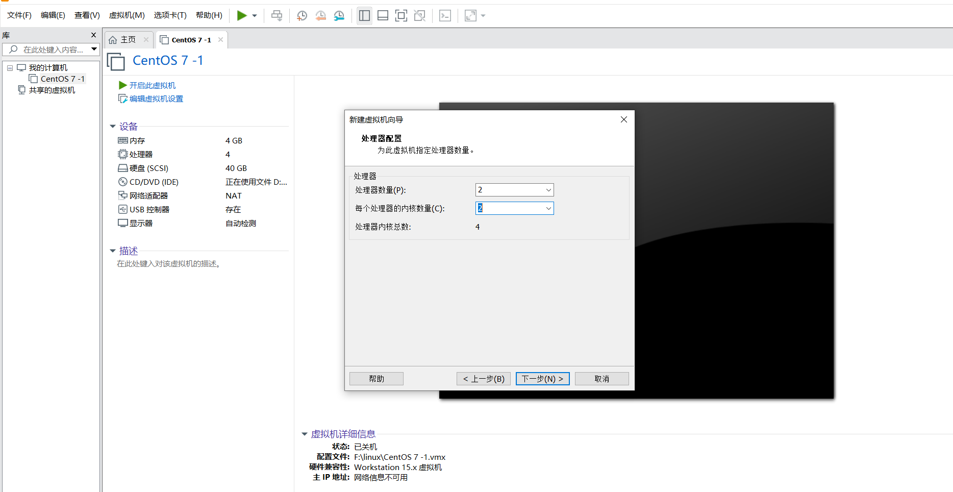
Task: Collapse the 虚拟机详细信息 section
Action: coord(305,434)
